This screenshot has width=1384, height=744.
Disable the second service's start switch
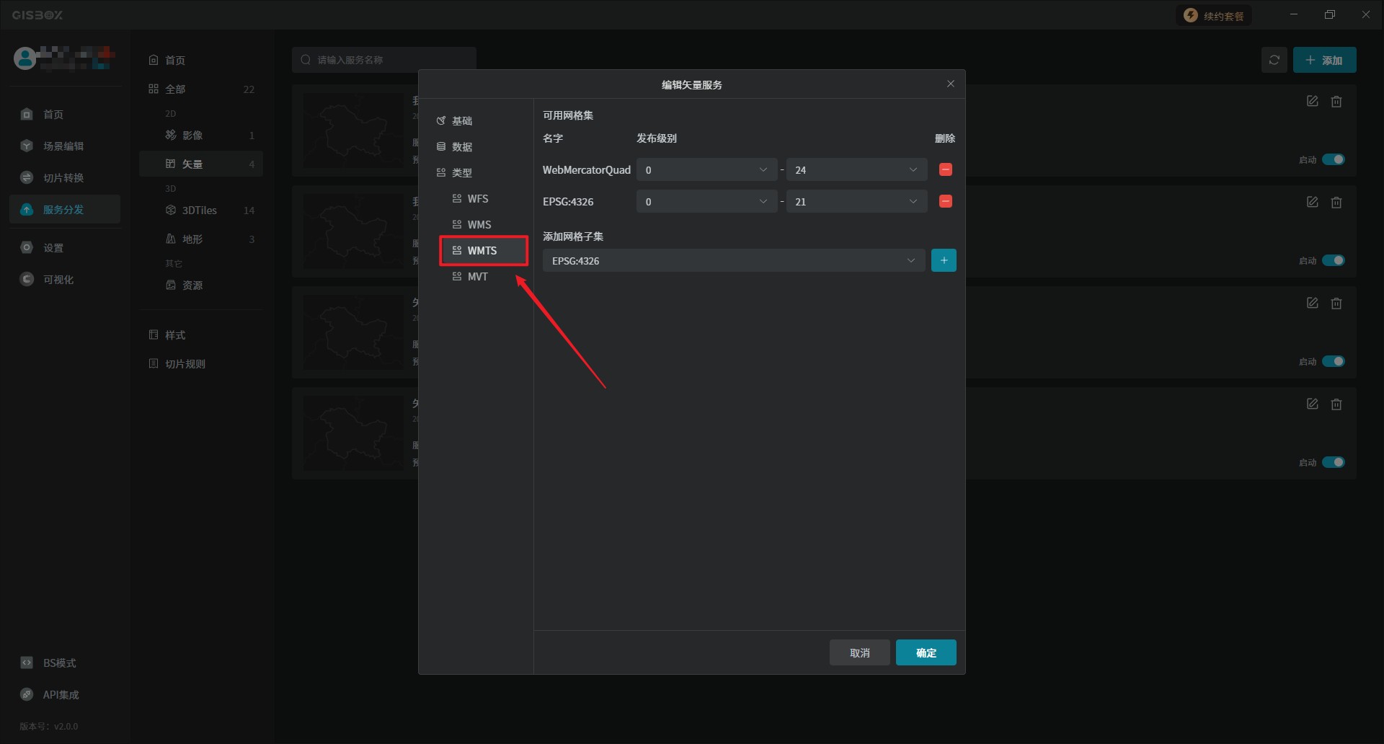1333,260
